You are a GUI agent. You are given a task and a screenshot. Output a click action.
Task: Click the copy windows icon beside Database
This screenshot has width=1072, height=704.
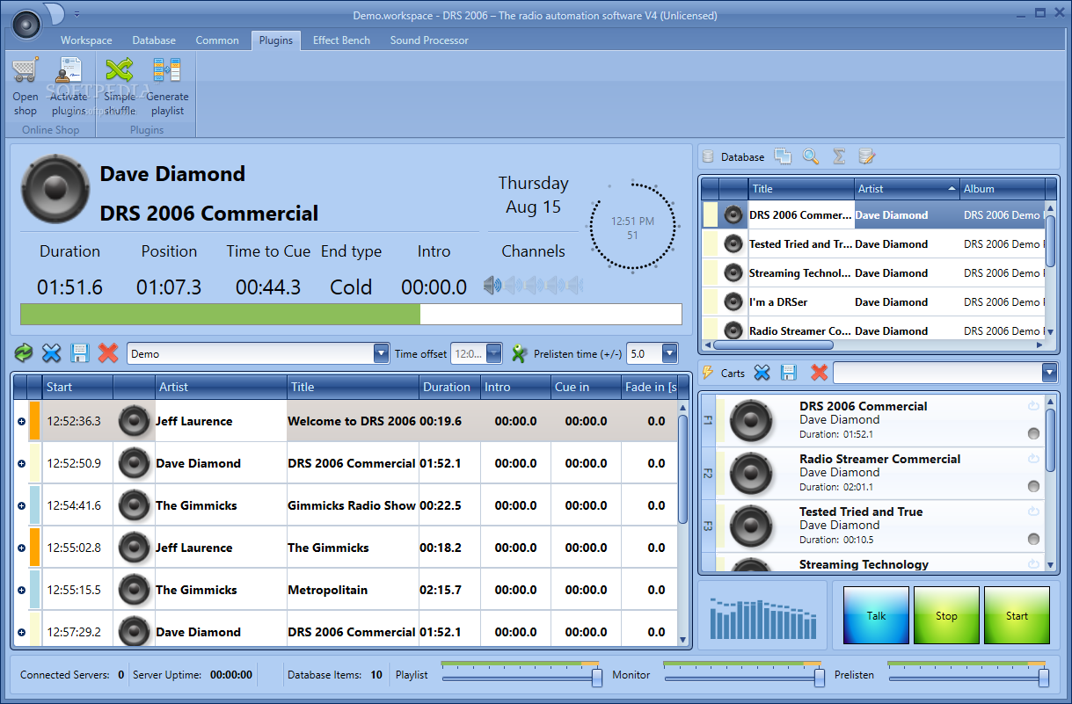783,156
